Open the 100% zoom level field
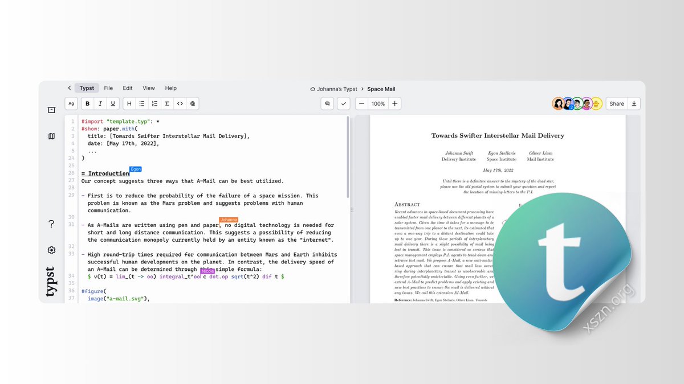Image resolution: width=684 pixels, height=384 pixels. tap(378, 104)
